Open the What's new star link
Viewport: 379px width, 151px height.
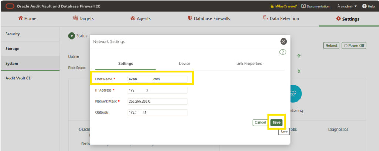click(x=283, y=6)
